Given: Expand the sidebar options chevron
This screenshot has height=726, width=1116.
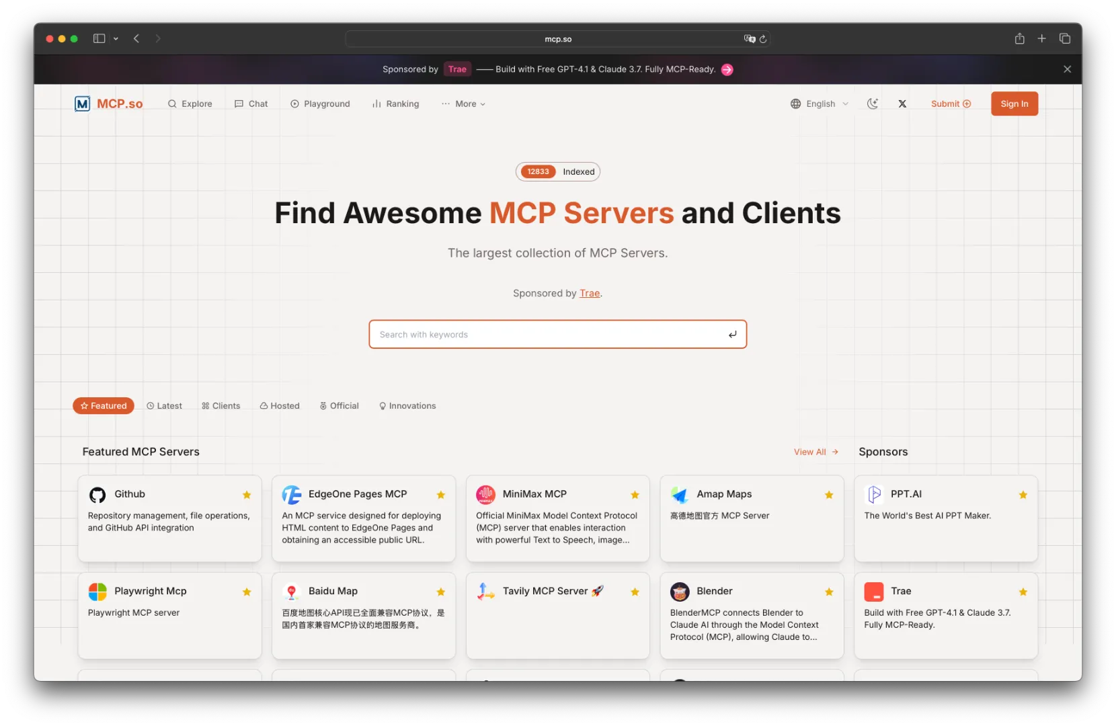Looking at the screenshot, I should pos(116,39).
